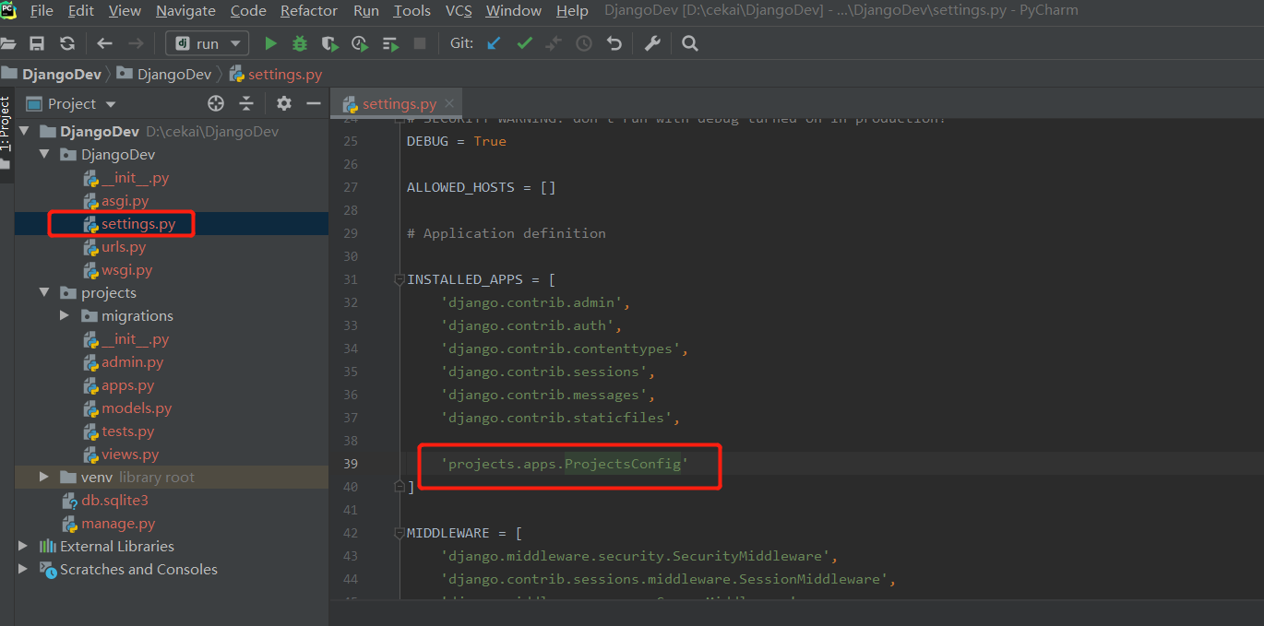This screenshot has width=1264, height=626.
Task: Open the Edit menu
Action: coord(81,11)
